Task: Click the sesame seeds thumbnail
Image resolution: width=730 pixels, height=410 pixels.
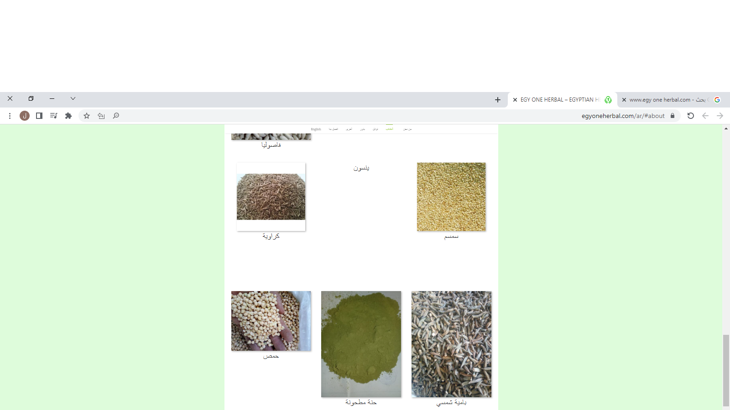Action: 451,197
